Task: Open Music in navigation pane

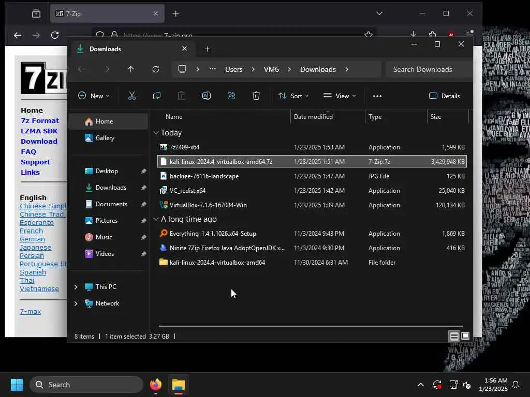Action: tap(108, 237)
